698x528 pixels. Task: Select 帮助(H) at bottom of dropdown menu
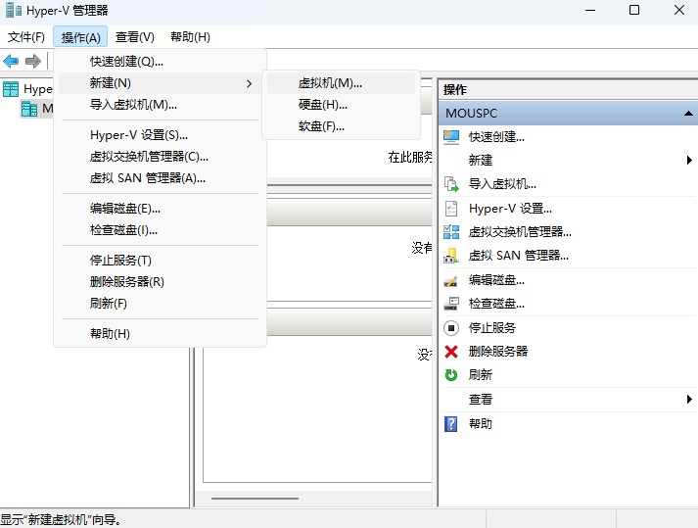click(x=160, y=334)
